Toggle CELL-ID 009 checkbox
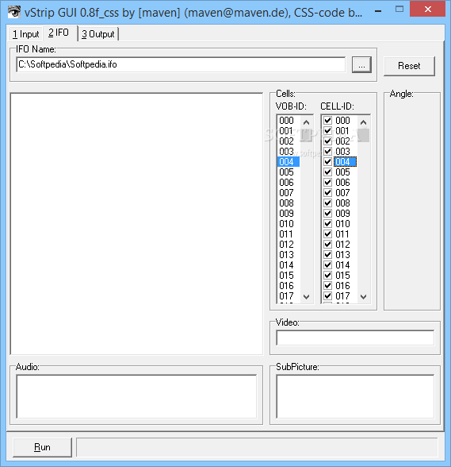Screen dimensions: 451x467 click(327, 213)
